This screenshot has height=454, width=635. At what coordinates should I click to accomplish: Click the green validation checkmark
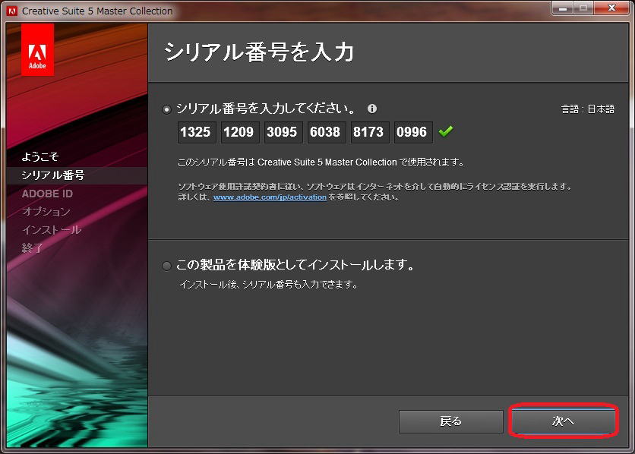coord(446,131)
